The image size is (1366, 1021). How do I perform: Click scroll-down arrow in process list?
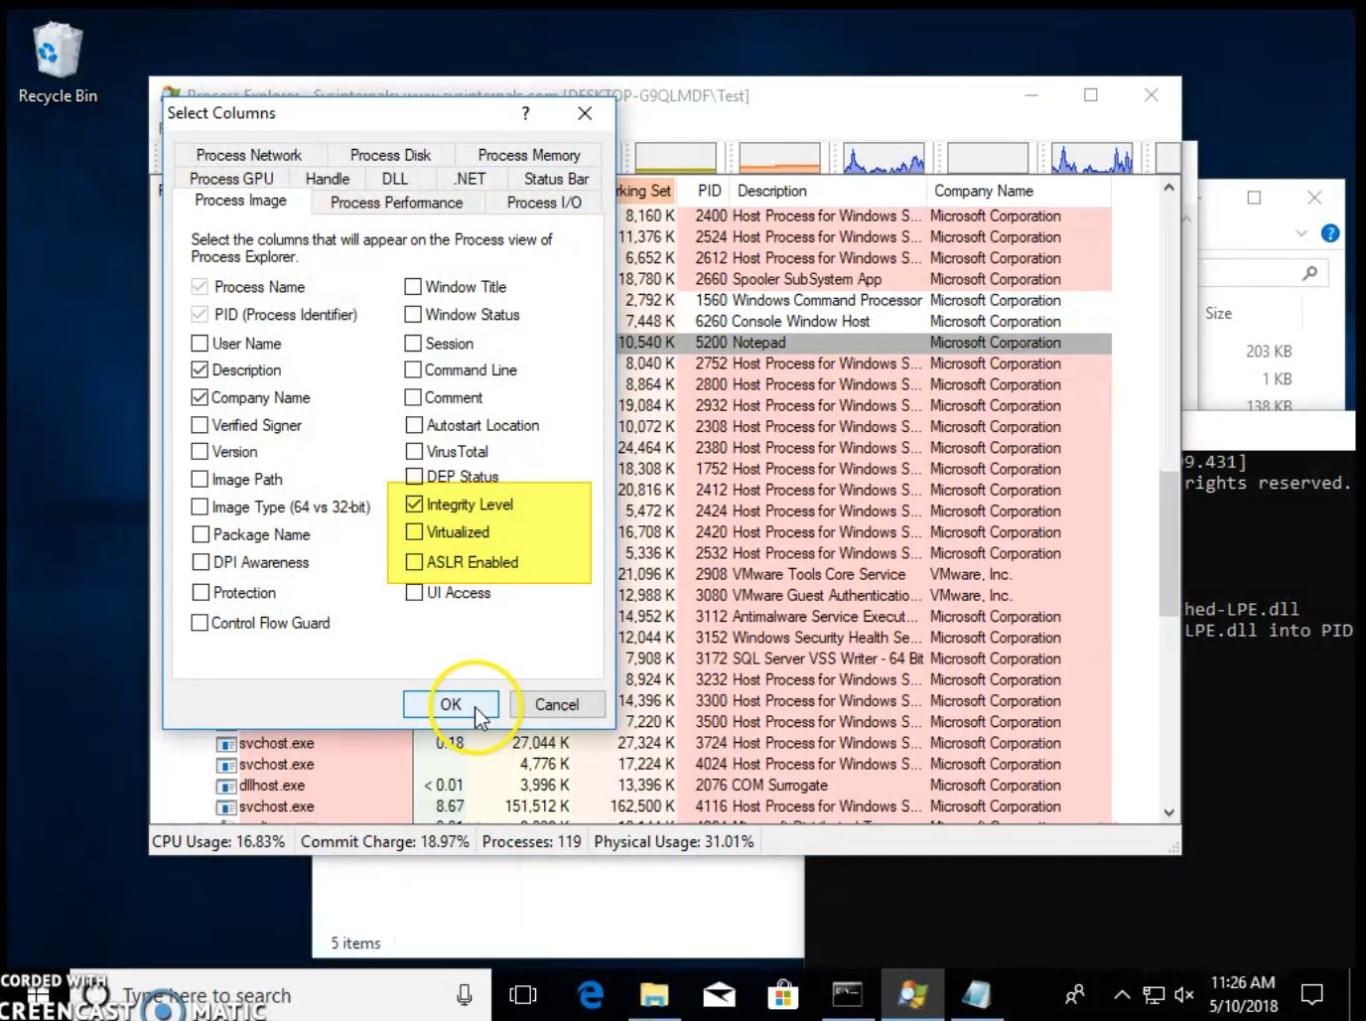point(1169,812)
